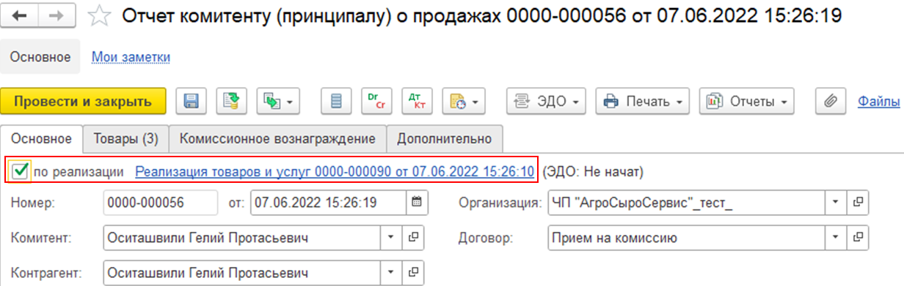Open the Организация record with open icon
Viewport: 904px width, 286px height.
pos(857,202)
